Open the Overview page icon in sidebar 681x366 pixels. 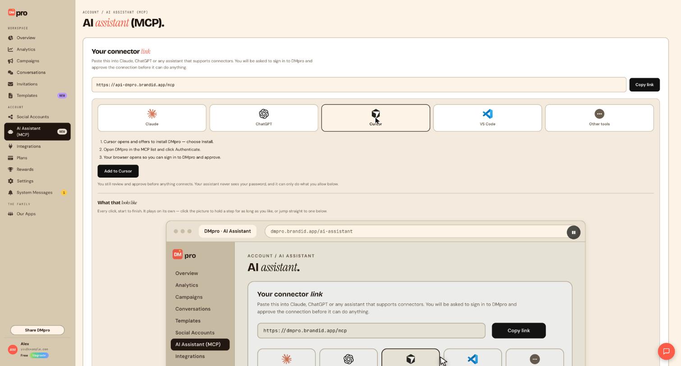10,38
